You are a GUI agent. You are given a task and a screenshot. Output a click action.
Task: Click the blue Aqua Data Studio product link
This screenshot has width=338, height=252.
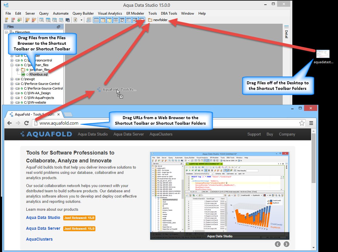[43, 217]
